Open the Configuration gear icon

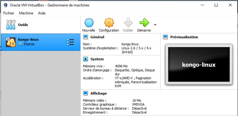(x=109, y=23)
